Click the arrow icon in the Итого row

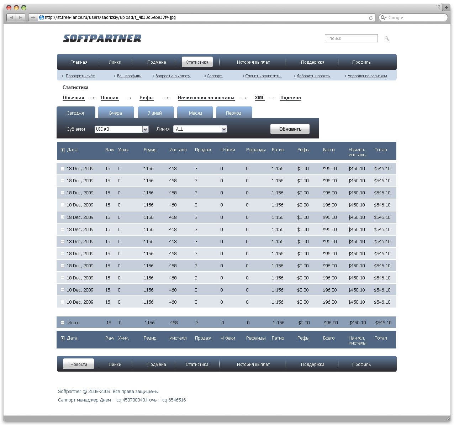63,322
